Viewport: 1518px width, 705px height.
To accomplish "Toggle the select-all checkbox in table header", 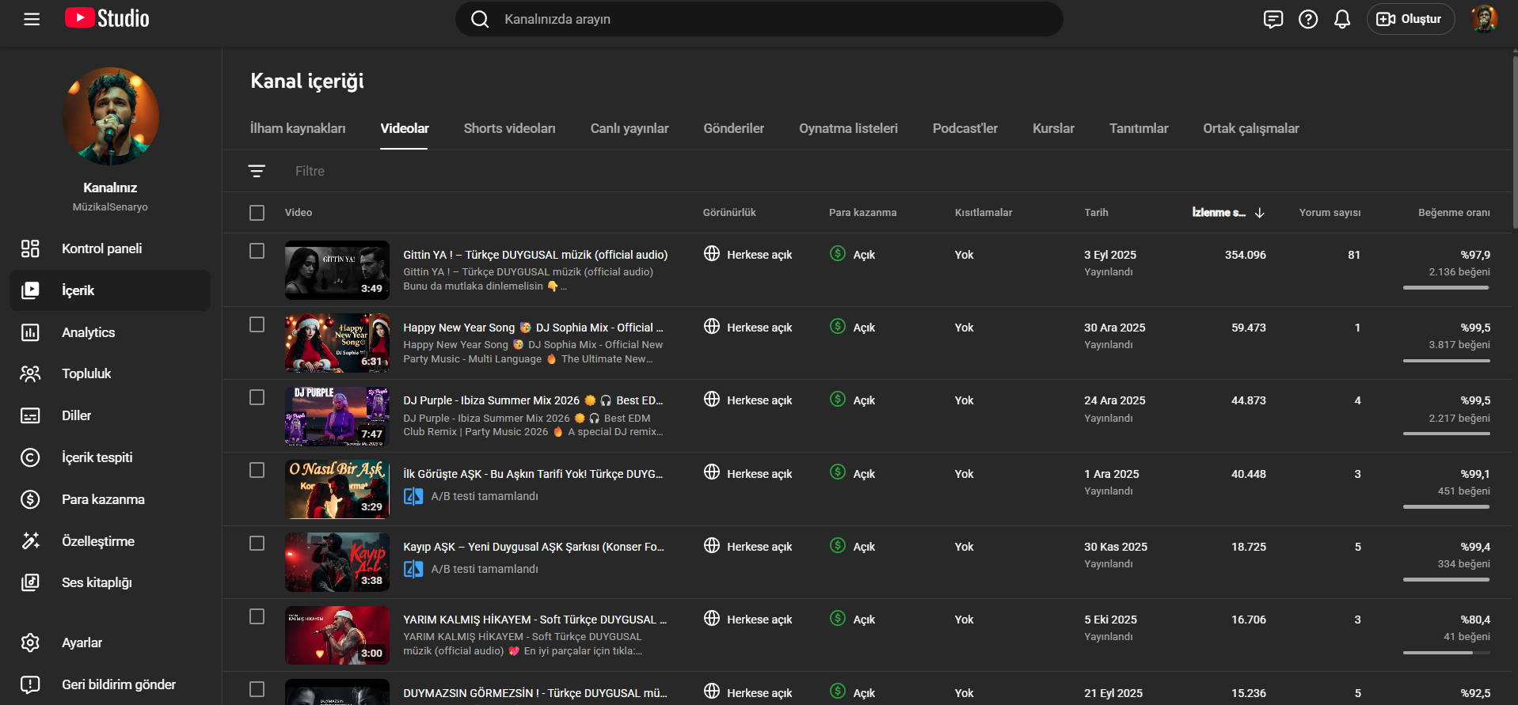I will [257, 213].
